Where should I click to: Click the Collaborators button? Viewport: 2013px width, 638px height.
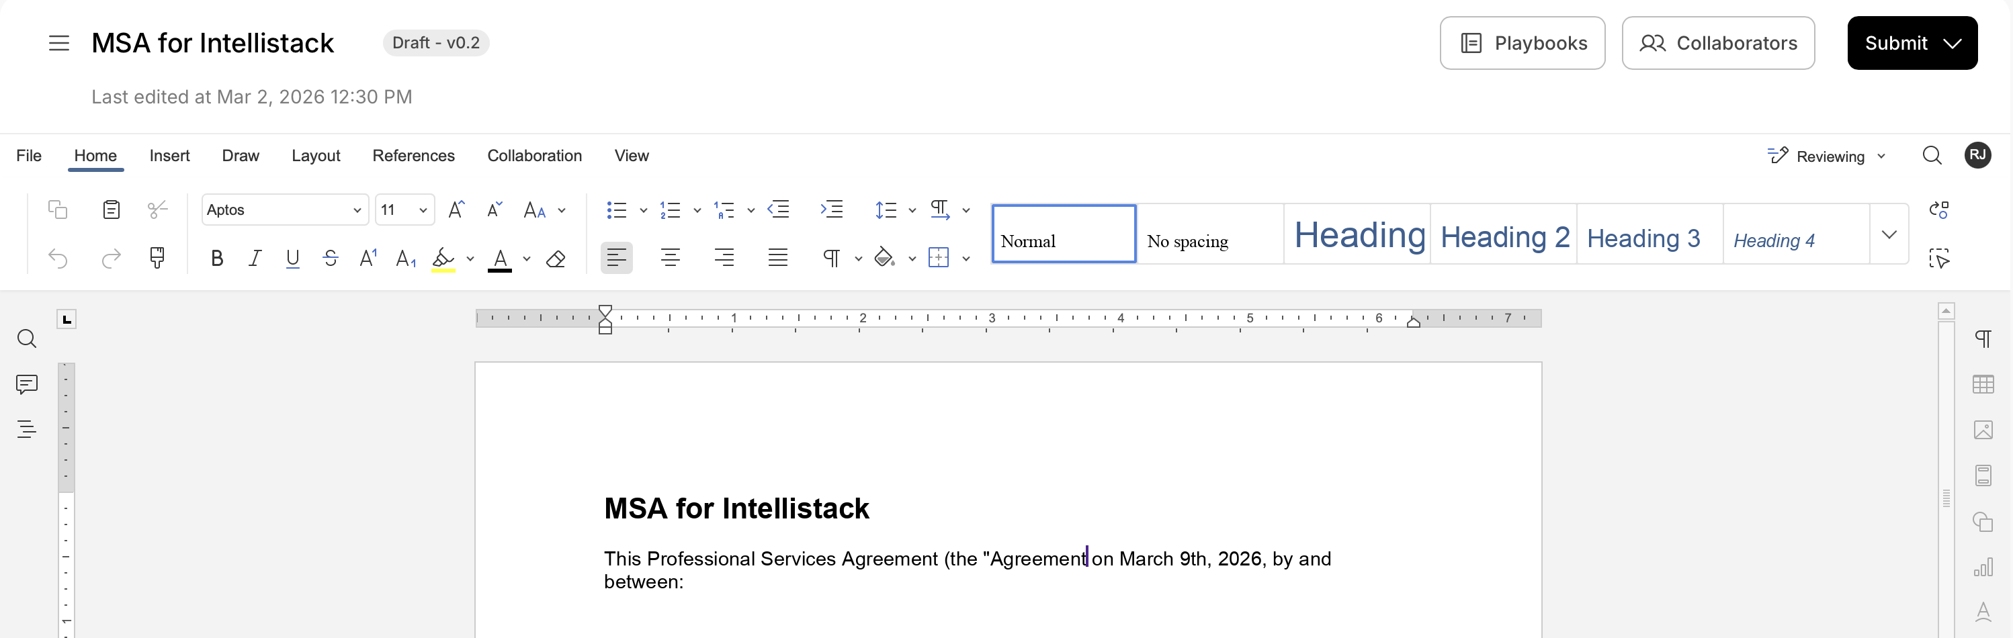(x=1717, y=43)
